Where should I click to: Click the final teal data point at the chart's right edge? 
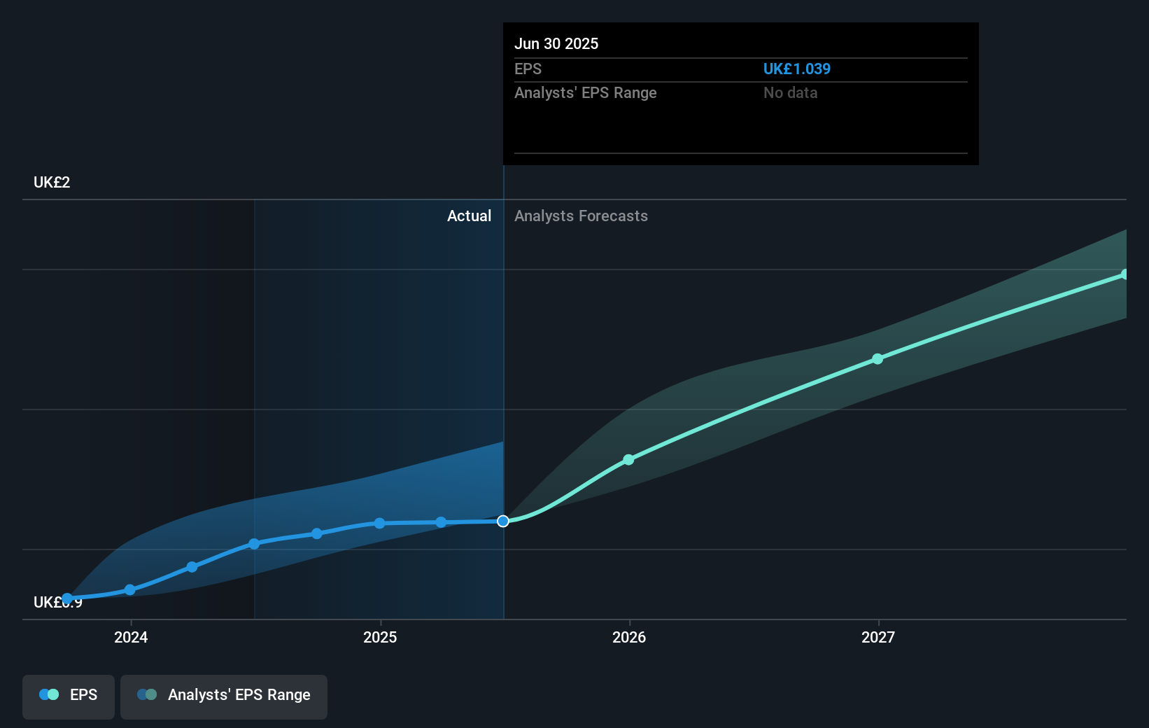pyautogui.click(x=1125, y=274)
